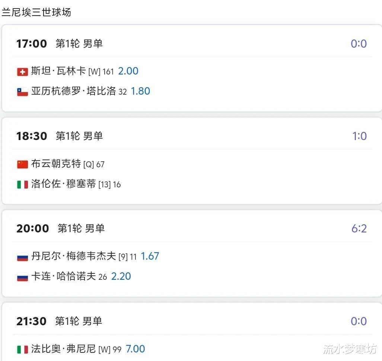382x361 pixels.
Task: Select odds 7.00 for 弗尼尼
Action: [x=135, y=349]
